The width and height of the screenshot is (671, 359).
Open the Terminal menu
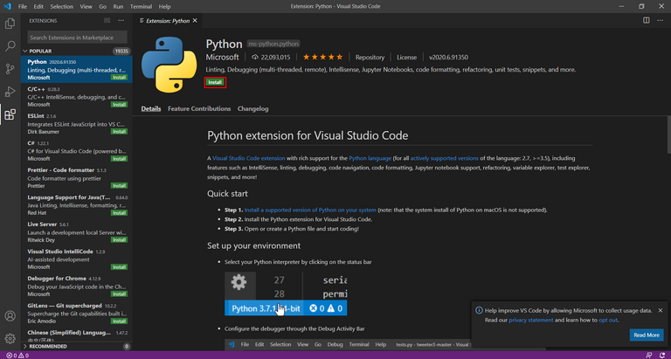(x=141, y=6)
